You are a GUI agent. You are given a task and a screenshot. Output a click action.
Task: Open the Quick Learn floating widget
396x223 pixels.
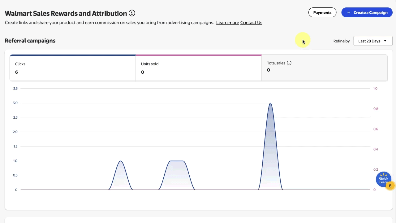point(384,180)
